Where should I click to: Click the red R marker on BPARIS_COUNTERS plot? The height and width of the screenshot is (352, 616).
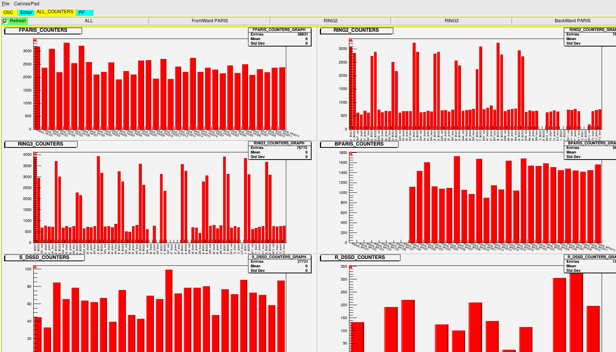351,154
